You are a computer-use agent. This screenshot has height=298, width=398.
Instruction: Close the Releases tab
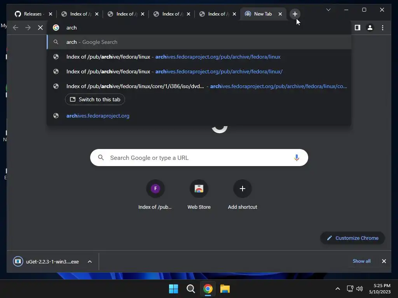(50, 14)
